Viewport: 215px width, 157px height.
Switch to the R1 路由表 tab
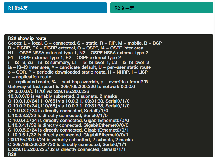point(55,8)
